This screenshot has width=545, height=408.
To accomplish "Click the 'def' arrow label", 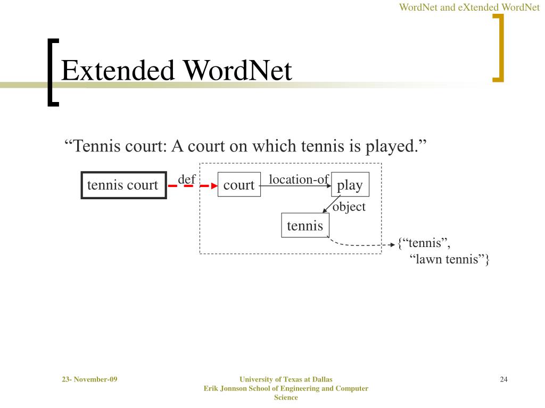I will (x=187, y=180).
